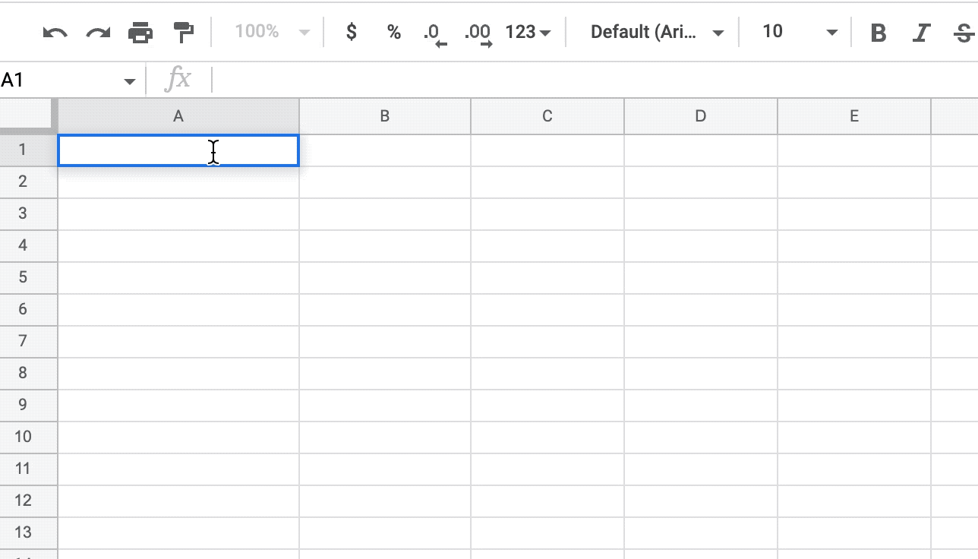Open the 123 more formats dropdown
Screen dimensions: 978x559
coord(528,32)
